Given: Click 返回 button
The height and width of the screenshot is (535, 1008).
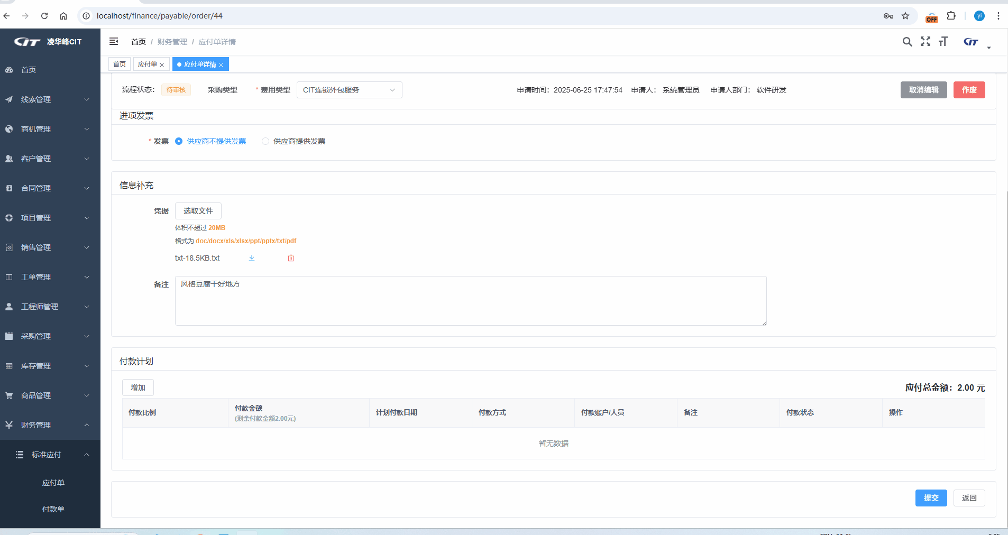Looking at the screenshot, I should pos(969,498).
